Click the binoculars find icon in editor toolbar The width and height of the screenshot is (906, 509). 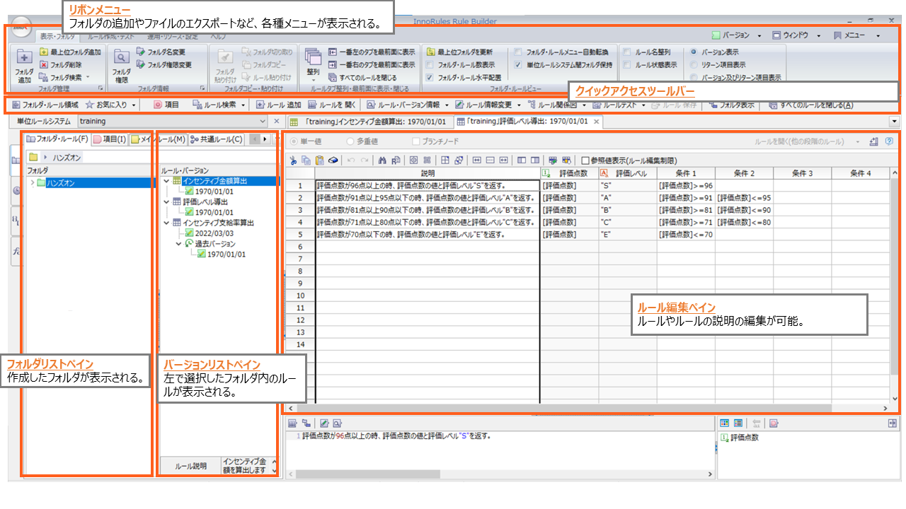[383, 160]
